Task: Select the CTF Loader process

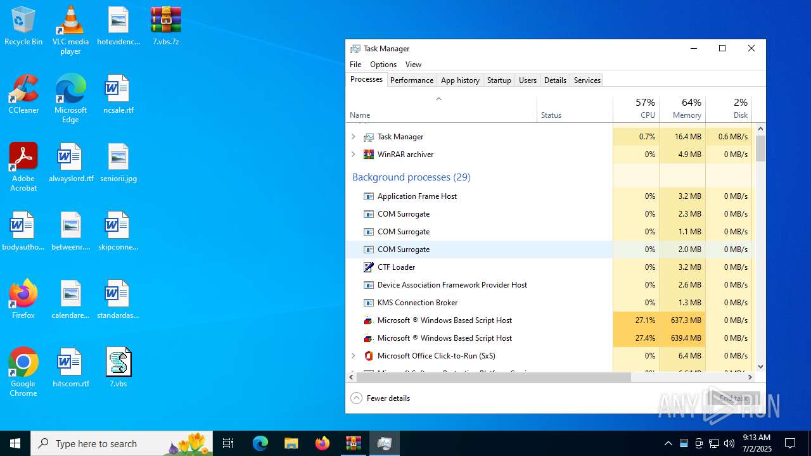Action: pyautogui.click(x=549, y=267)
